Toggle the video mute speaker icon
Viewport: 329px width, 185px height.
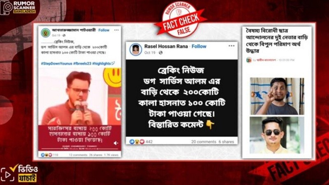[116, 143]
